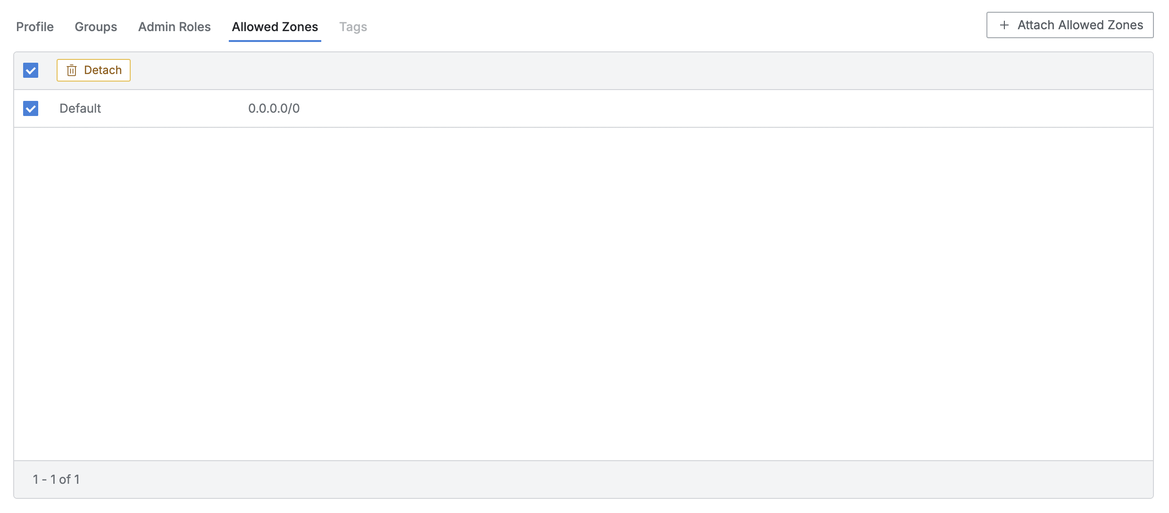
Task: Click the blue underline beneath Allowed Zones
Action: pyautogui.click(x=275, y=41)
